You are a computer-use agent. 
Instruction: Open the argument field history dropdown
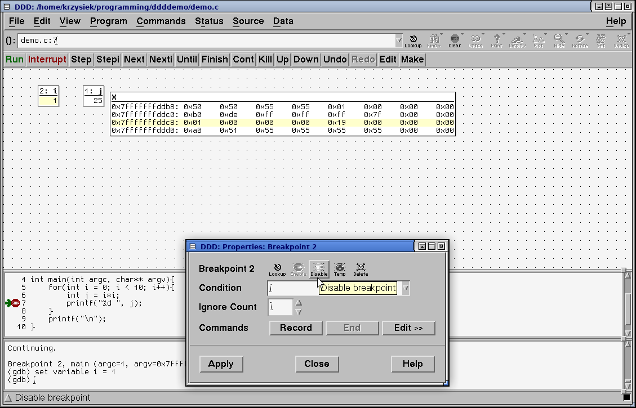click(x=399, y=40)
